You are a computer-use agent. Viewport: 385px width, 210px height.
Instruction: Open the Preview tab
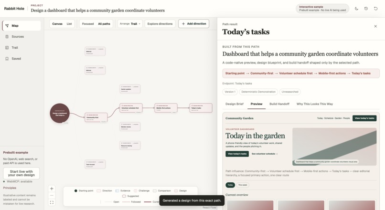click(257, 104)
